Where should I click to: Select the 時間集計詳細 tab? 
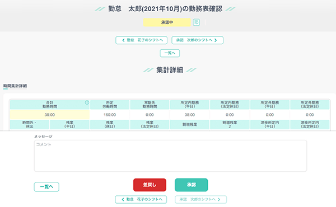[15, 86]
